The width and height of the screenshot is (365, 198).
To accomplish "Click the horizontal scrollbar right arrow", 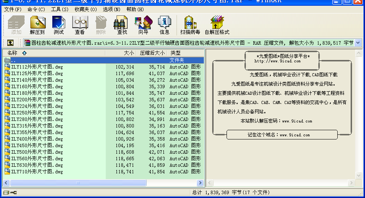I will 200,183.
